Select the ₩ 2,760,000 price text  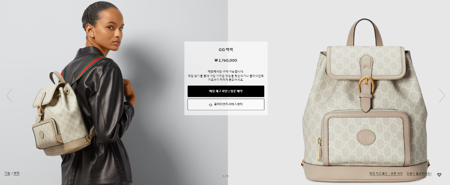226,60
